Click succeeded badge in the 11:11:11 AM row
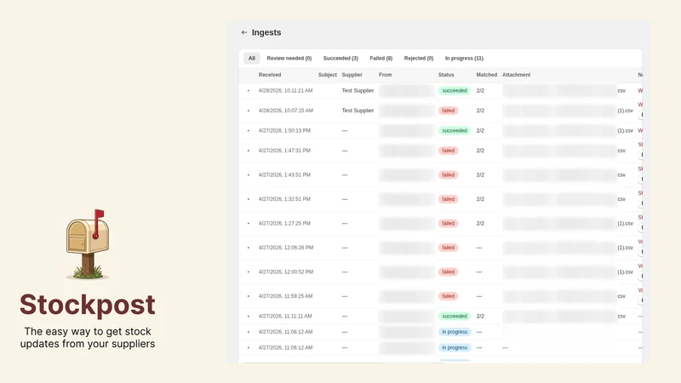The image size is (681, 383). tap(455, 317)
